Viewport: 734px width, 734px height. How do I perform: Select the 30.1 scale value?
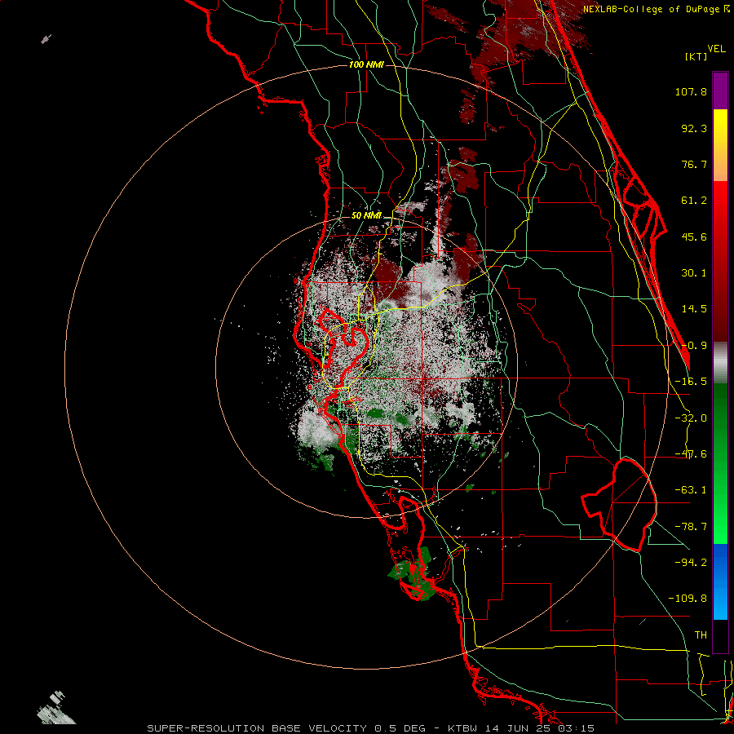[x=694, y=273]
